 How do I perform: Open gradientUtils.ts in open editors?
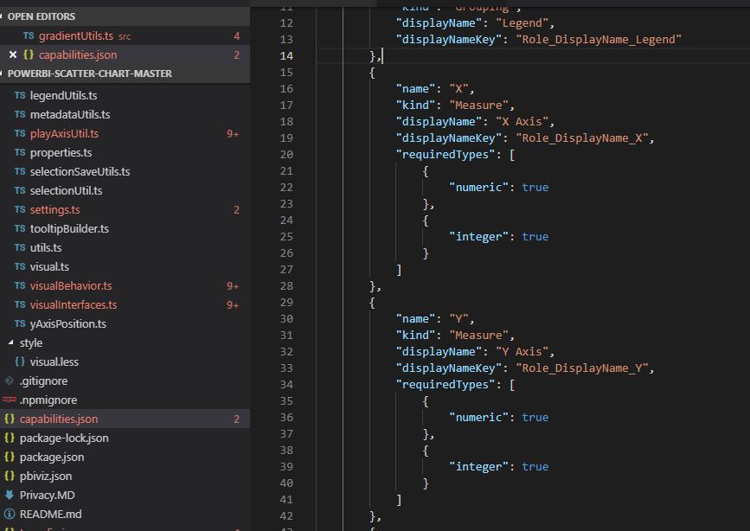pyautogui.click(x=125, y=35)
